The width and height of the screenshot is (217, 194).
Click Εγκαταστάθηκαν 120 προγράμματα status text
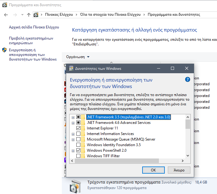(x=117, y=188)
